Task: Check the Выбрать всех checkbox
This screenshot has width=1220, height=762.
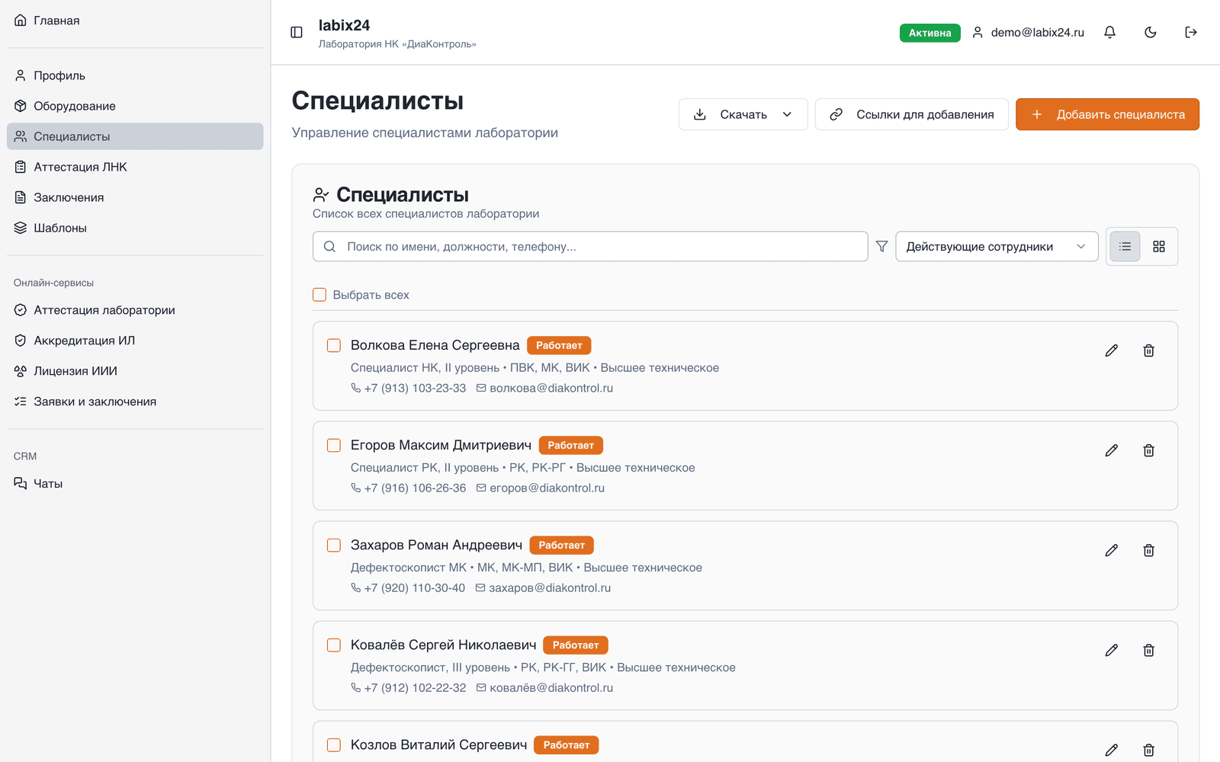Action: [319, 295]
